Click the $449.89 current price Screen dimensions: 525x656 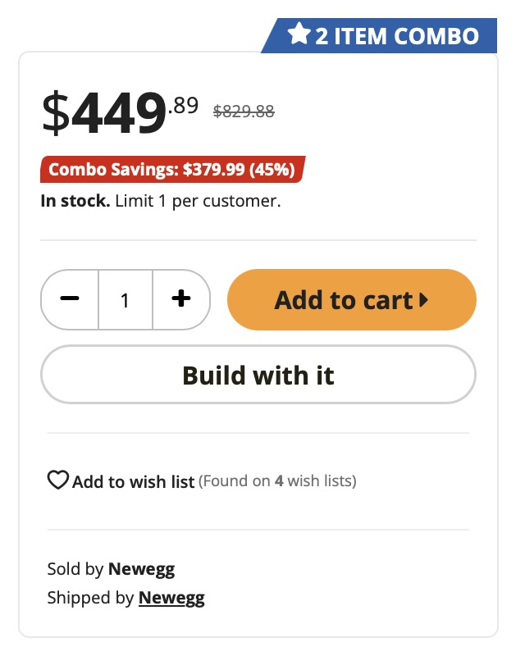click(x=121, y=113)
